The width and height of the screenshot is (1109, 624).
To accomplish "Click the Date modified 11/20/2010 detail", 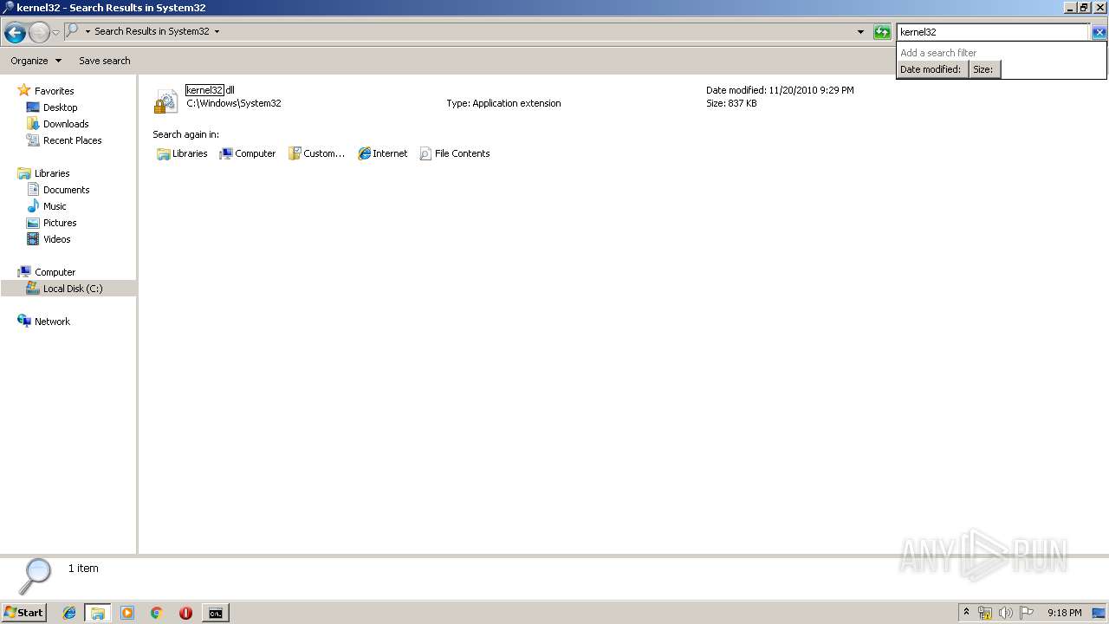I will (780, 90).
